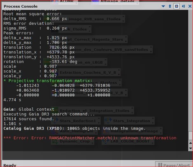
Task: Click the green 'Projective transformation matrix' heading
Action: point(48,81)
